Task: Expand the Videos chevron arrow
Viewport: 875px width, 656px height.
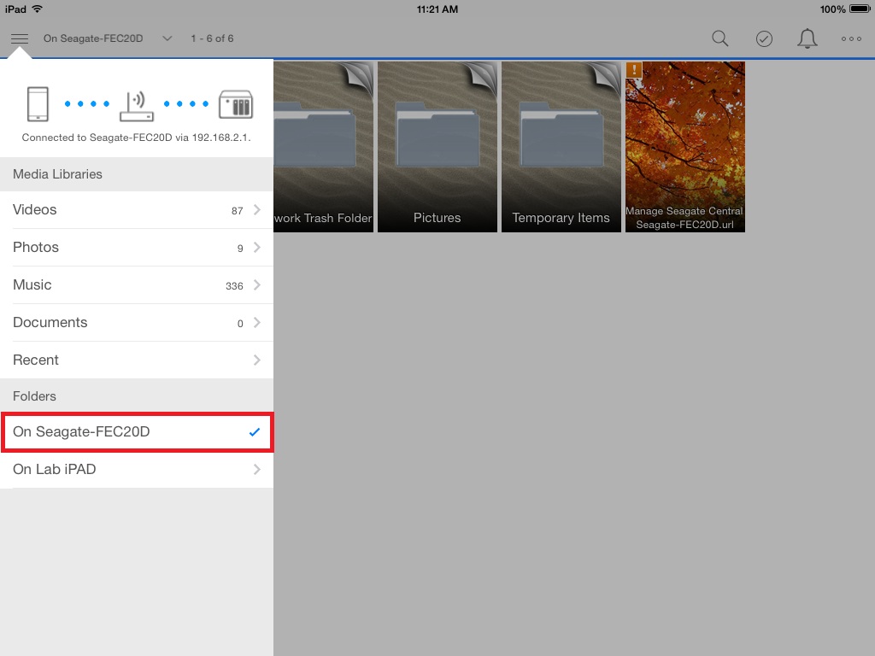Action: (257, 210)
